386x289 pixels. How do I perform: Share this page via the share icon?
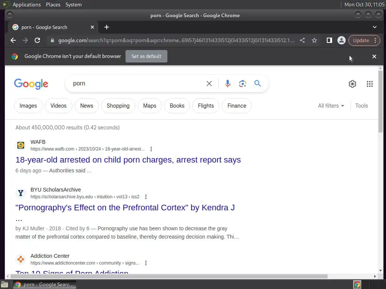pos(302,41)
